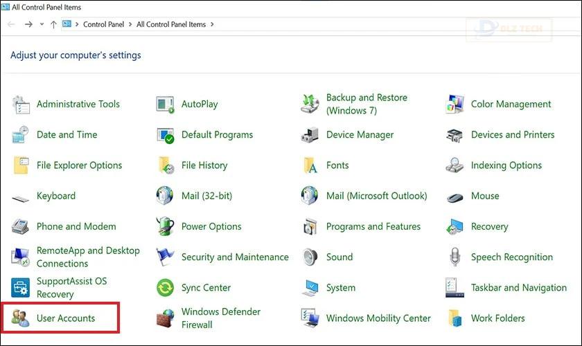Click the Recovery icon
The image size is (582, 346).
pos(455,226)
